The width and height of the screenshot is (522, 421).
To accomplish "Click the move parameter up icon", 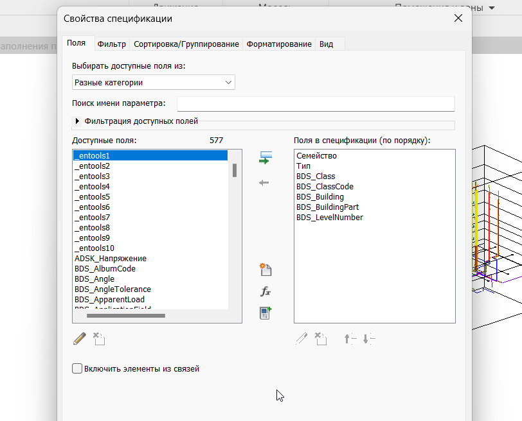I will 350,339.
